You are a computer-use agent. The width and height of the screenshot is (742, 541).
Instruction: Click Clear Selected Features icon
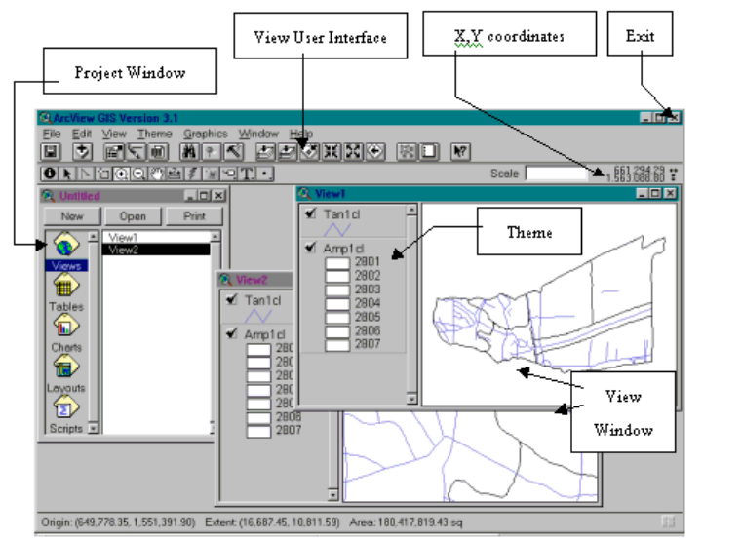(429, 152)
